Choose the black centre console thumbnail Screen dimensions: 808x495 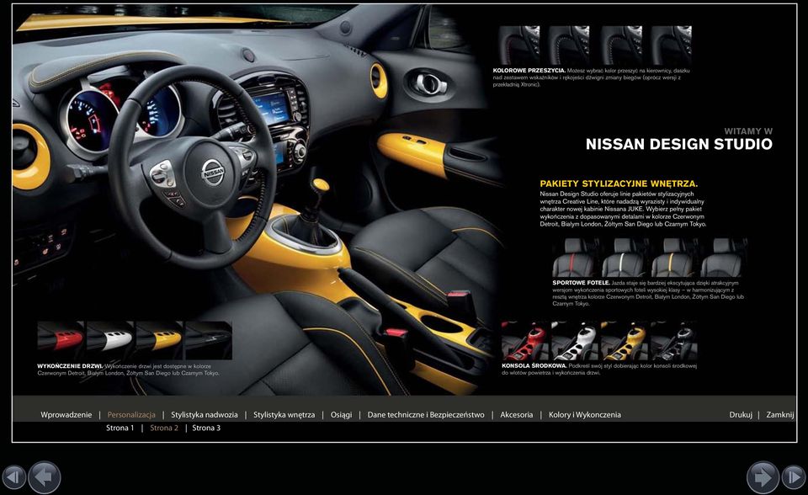[673, 341]
